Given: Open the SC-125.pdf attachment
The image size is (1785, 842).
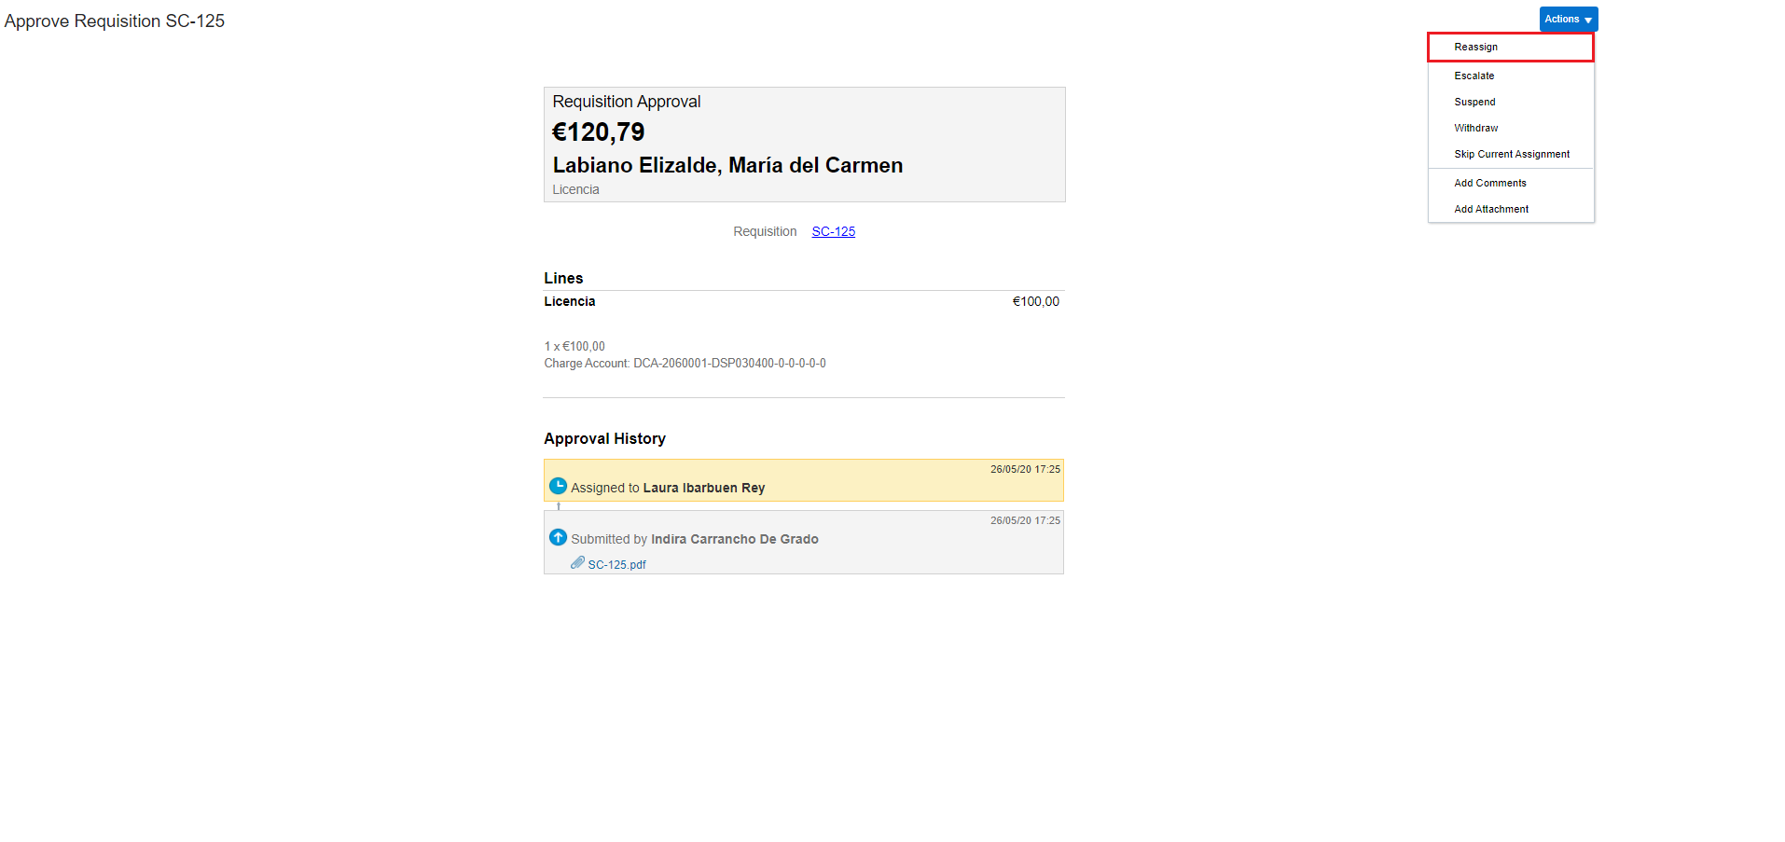Looking at the screenshot, I should [616, 564].
